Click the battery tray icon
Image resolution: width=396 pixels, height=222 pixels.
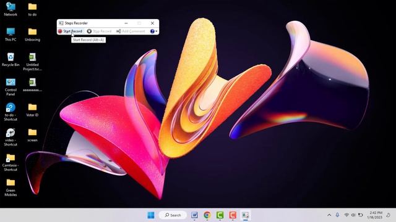click(x=361, y=215)
